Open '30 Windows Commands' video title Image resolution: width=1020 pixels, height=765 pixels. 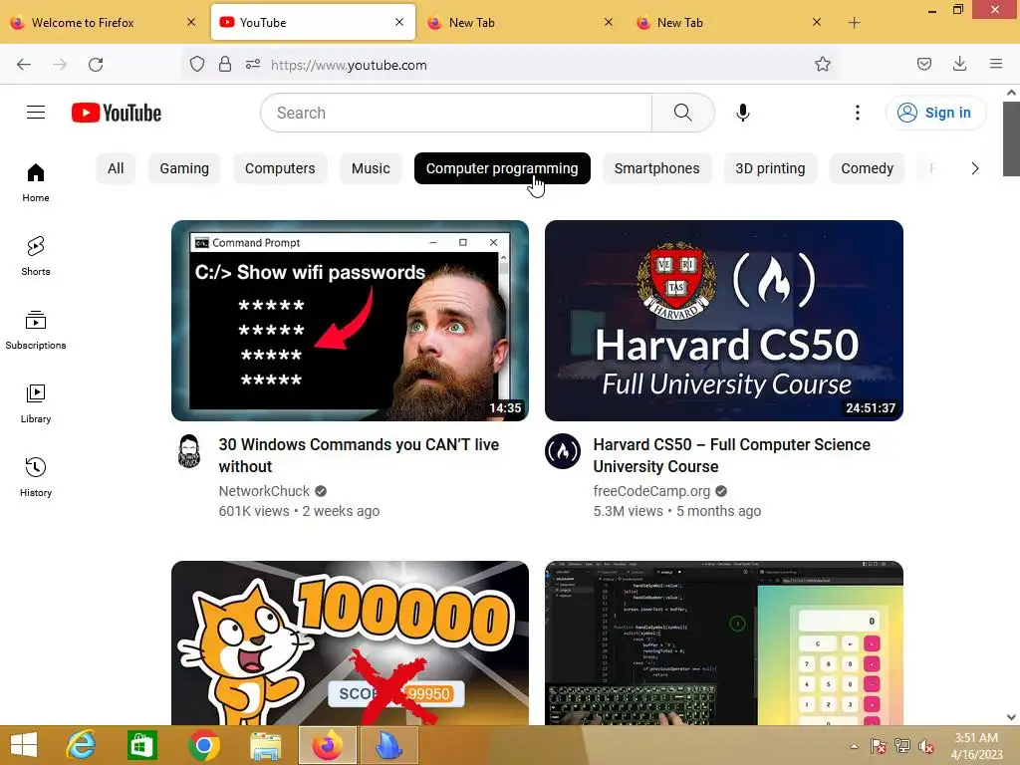[359, 455]
